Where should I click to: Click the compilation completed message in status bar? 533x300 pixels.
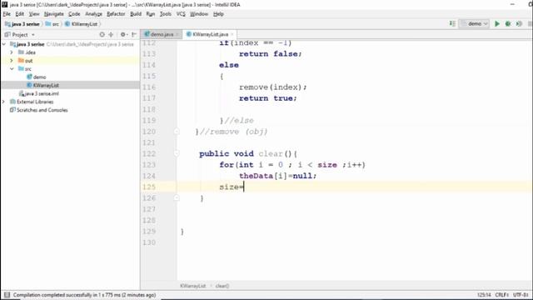84,295
